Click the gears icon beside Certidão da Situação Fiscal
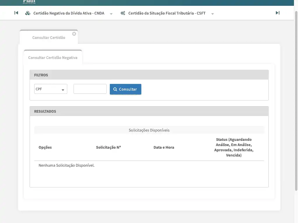Image resolution: width=298 pixels, height=223 pixels. [123, 13]
